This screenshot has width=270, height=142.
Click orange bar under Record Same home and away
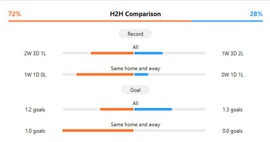pos(105,75)
